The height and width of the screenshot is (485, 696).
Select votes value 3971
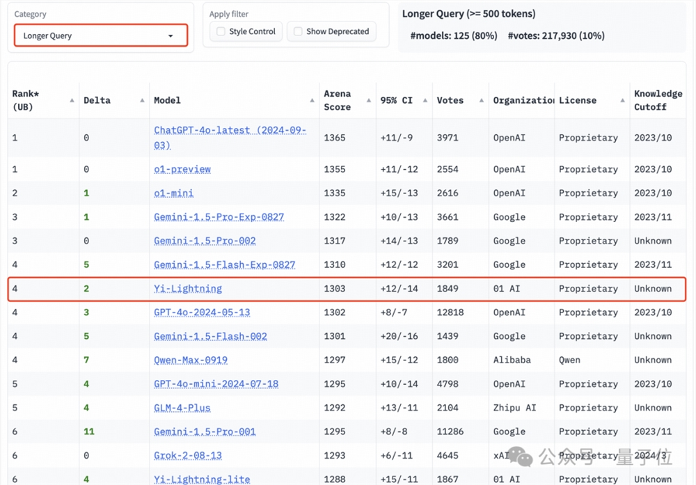pyautogui.click(x=448, y=138)
